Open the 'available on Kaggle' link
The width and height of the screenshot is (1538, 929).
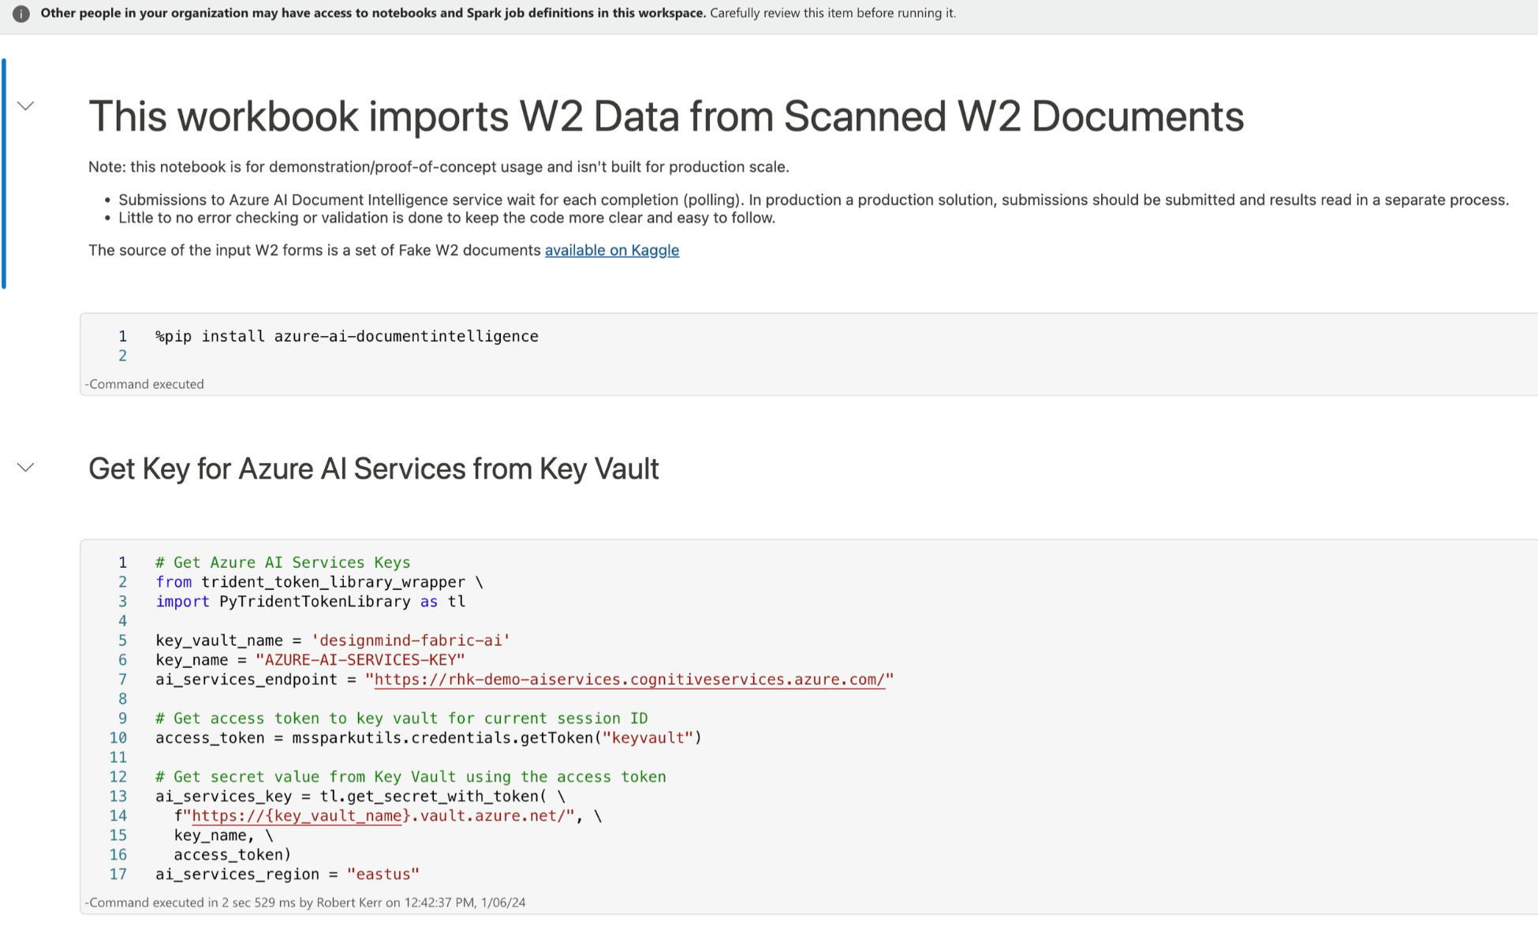point(611,250)
